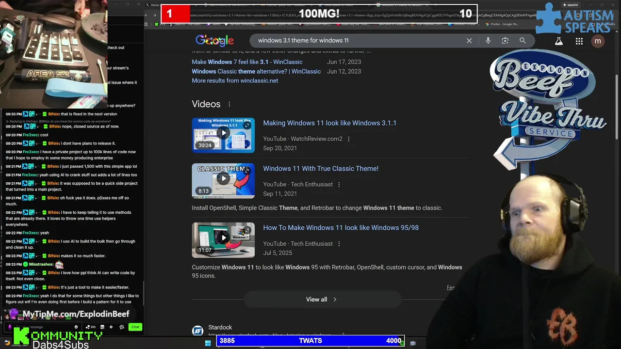
Task: Play the Windows 95/98 video thumbnail
Action: point(223,240)
